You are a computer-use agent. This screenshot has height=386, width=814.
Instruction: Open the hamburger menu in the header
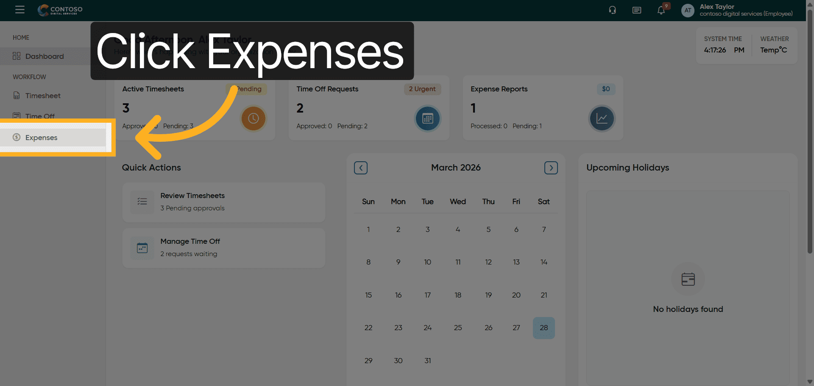20,10
